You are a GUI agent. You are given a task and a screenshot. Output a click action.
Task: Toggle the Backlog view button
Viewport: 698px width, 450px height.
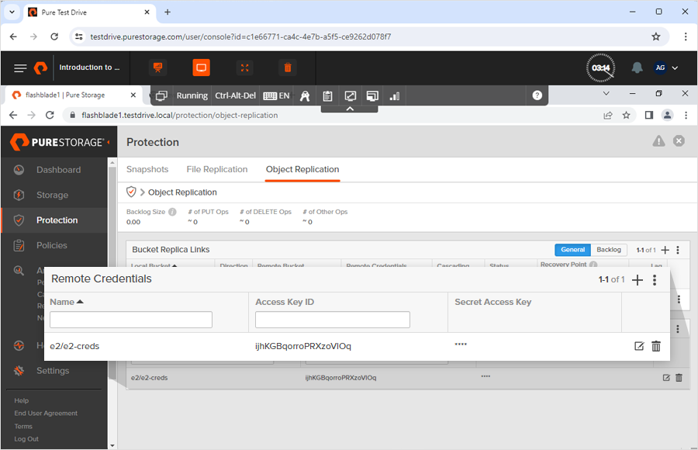[609, 250]
